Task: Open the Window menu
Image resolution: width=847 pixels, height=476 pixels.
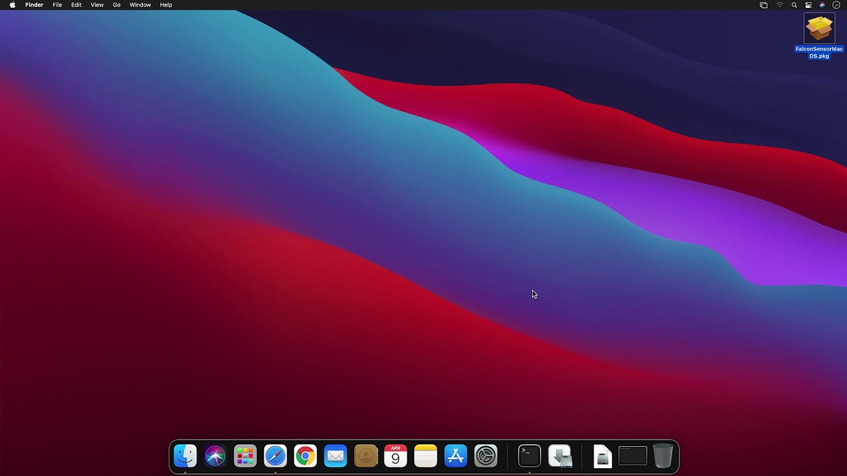Action: (x=140, y=5)
